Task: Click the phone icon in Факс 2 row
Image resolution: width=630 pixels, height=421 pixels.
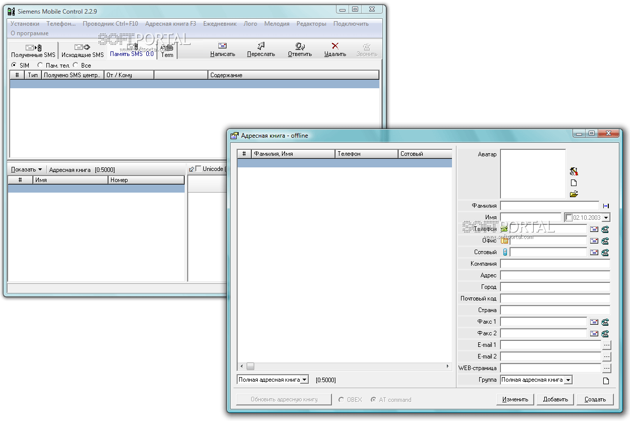Action: click(x=605, y=333)
